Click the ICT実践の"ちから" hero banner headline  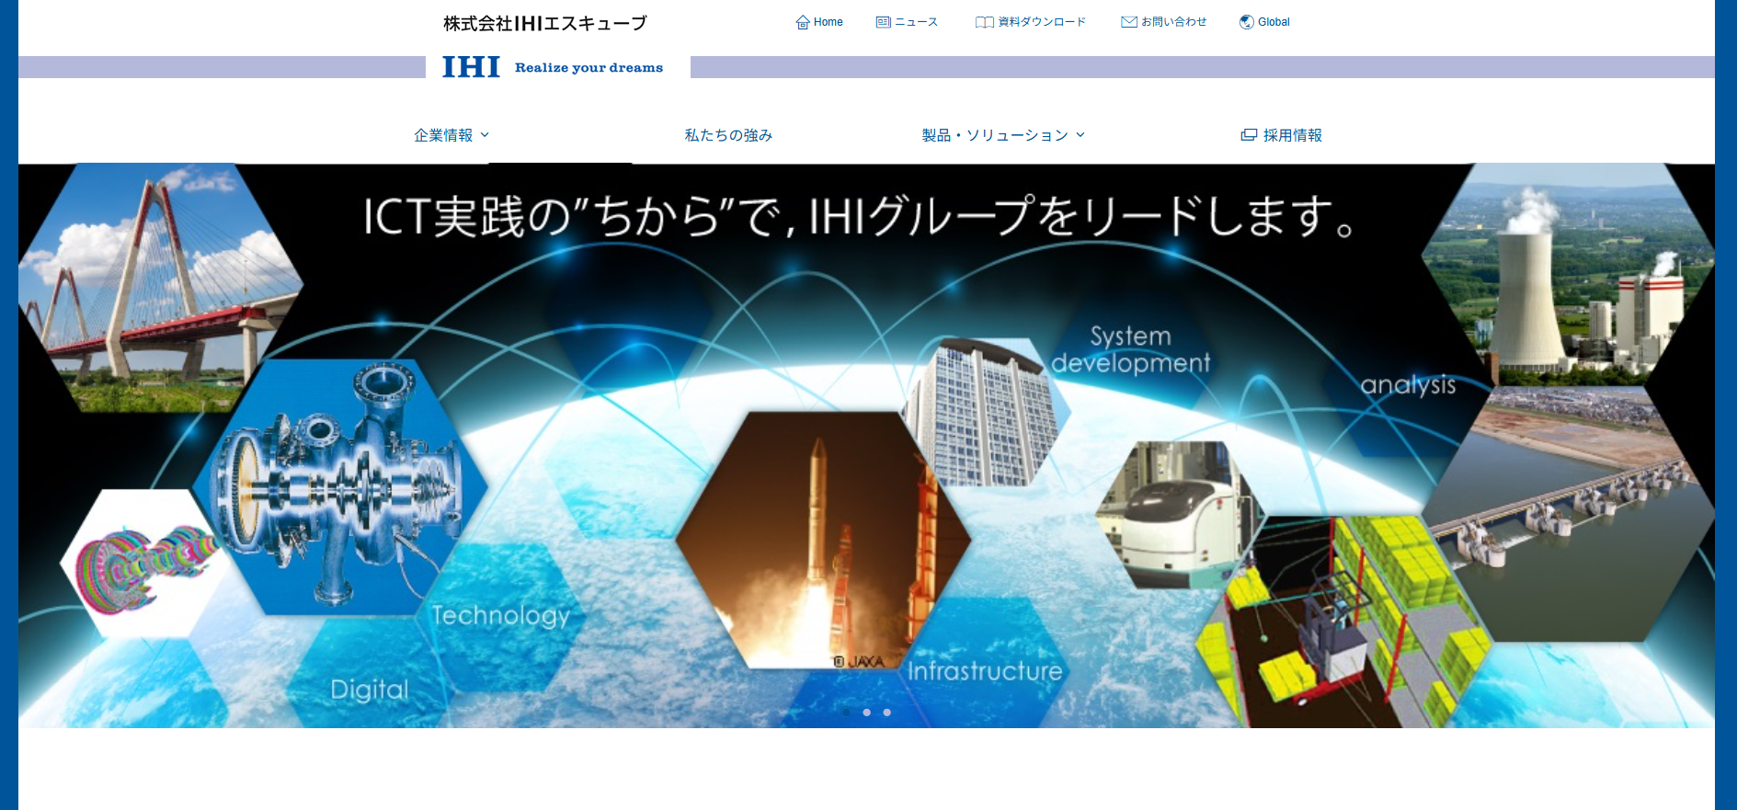858,217
